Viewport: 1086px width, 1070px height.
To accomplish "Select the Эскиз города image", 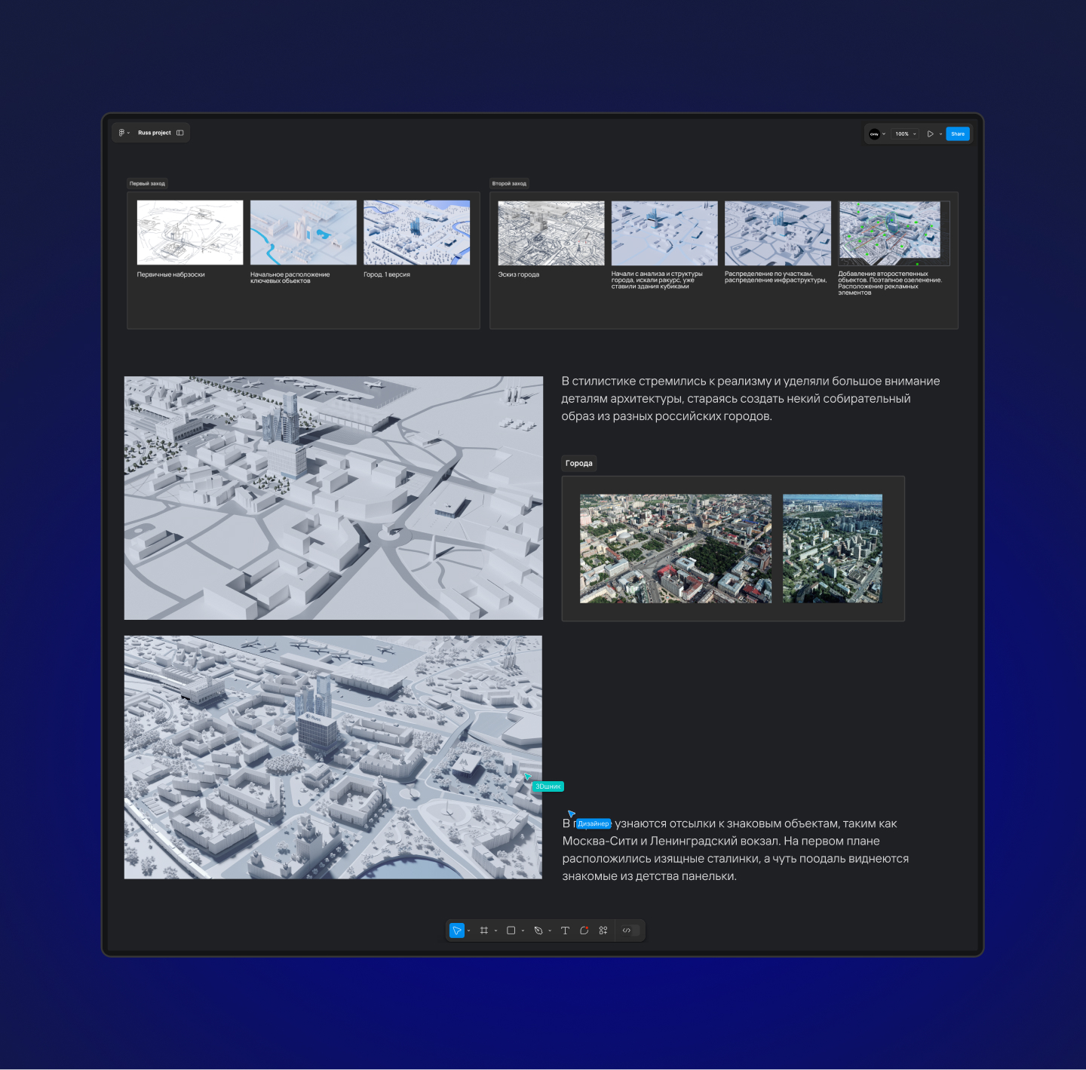I will (551, 233).
